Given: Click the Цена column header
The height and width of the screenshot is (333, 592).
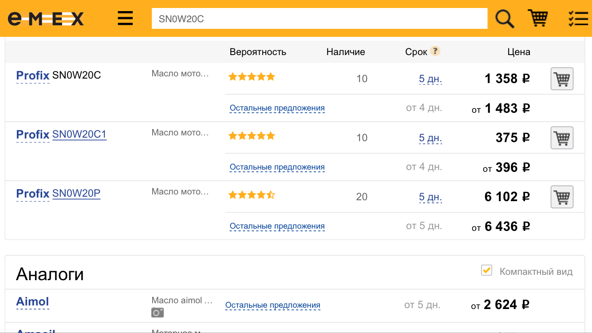Looking at the screenshot, I should [x=519, y=52].
